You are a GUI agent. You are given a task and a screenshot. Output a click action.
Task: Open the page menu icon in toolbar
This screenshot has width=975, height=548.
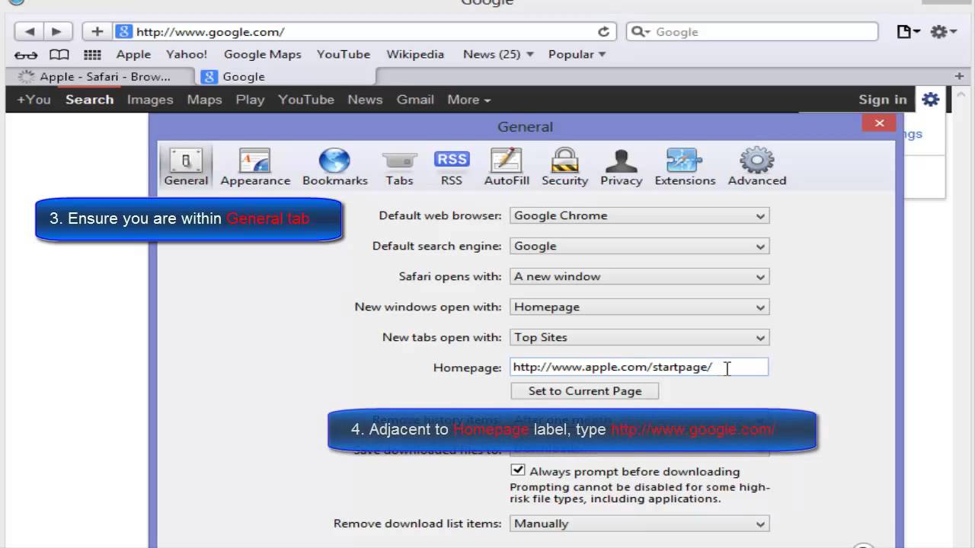click(x=908, y=32)
